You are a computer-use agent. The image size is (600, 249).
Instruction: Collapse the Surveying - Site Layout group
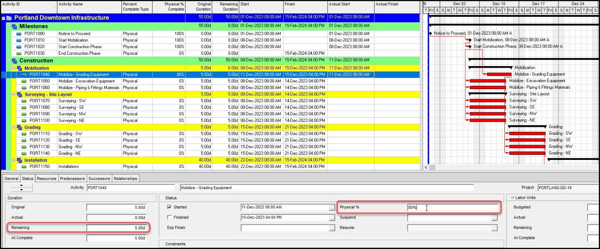tap(14, 95)
